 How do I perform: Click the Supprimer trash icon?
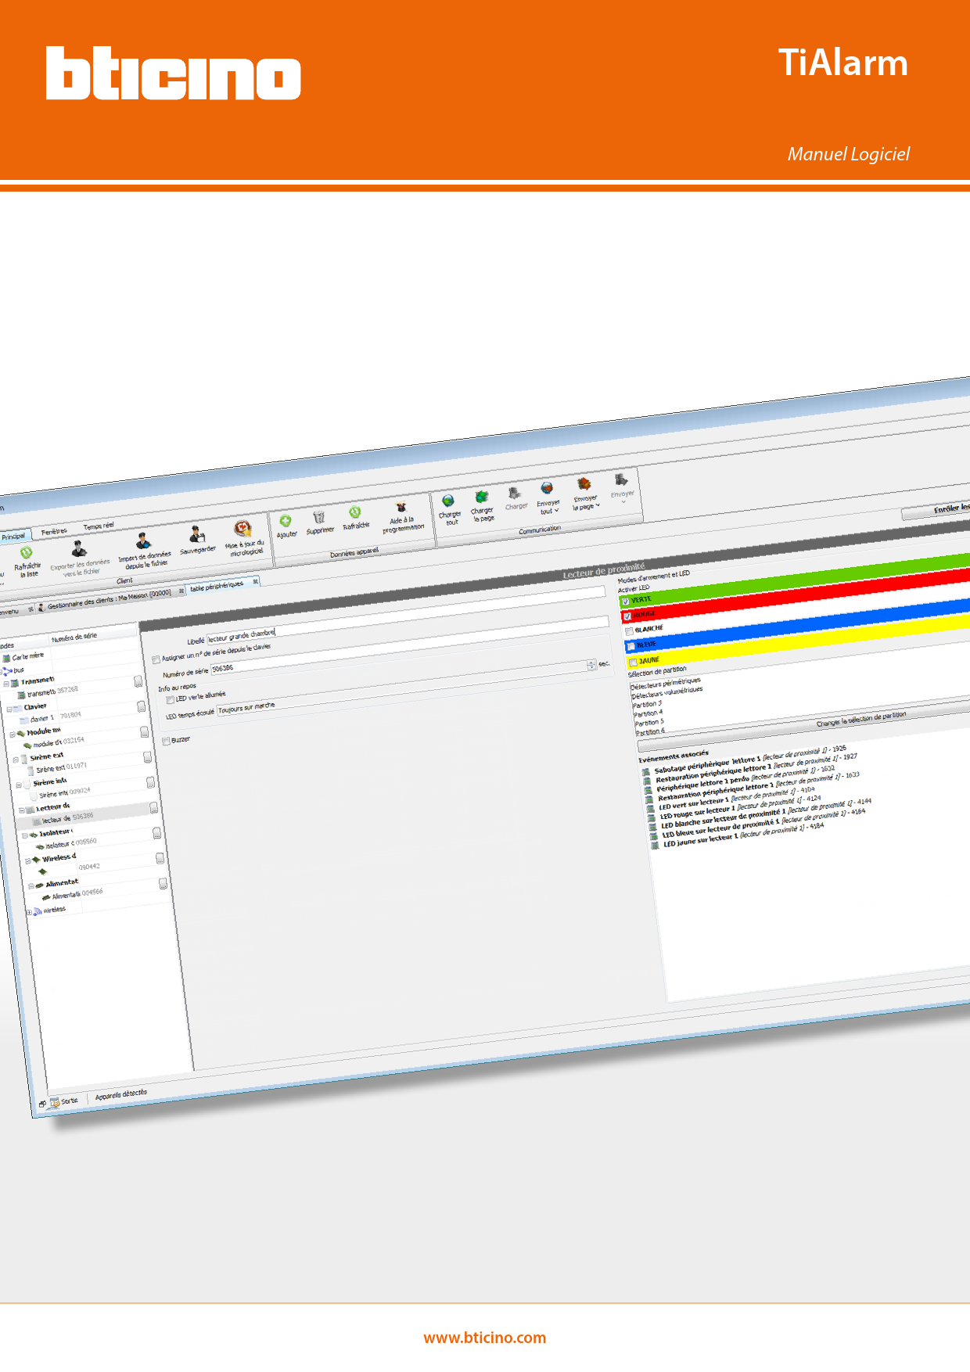pos(319,517)
